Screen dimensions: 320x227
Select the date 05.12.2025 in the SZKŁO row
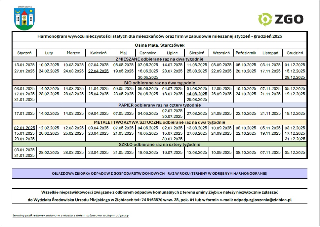click(295, 153)
